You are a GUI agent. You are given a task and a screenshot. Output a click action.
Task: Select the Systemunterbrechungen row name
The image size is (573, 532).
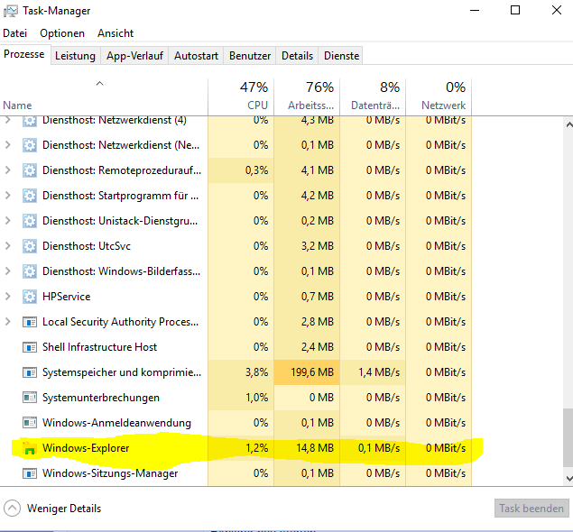click(101, 398)
